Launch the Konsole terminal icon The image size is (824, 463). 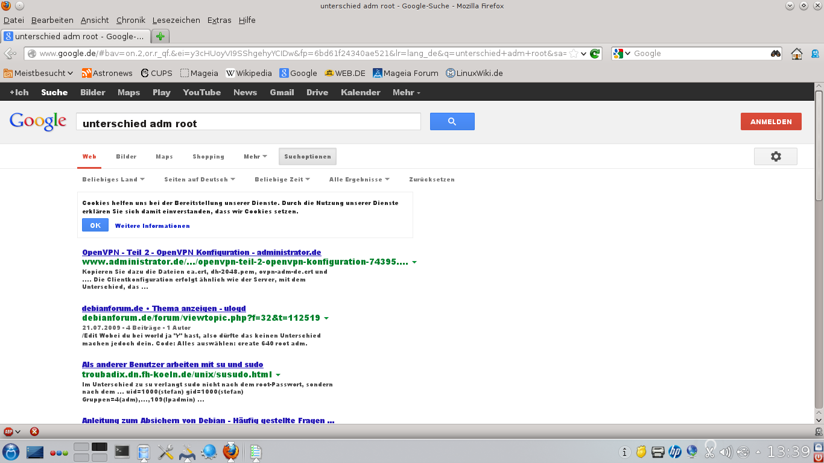[122, 451]
